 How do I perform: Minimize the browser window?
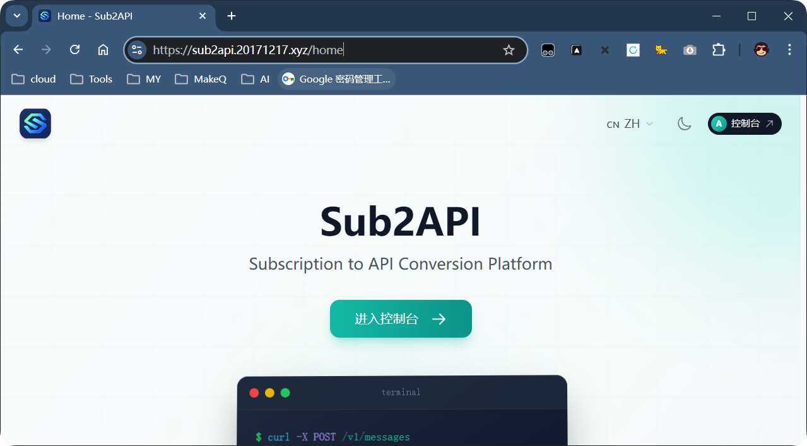(716, 16)
